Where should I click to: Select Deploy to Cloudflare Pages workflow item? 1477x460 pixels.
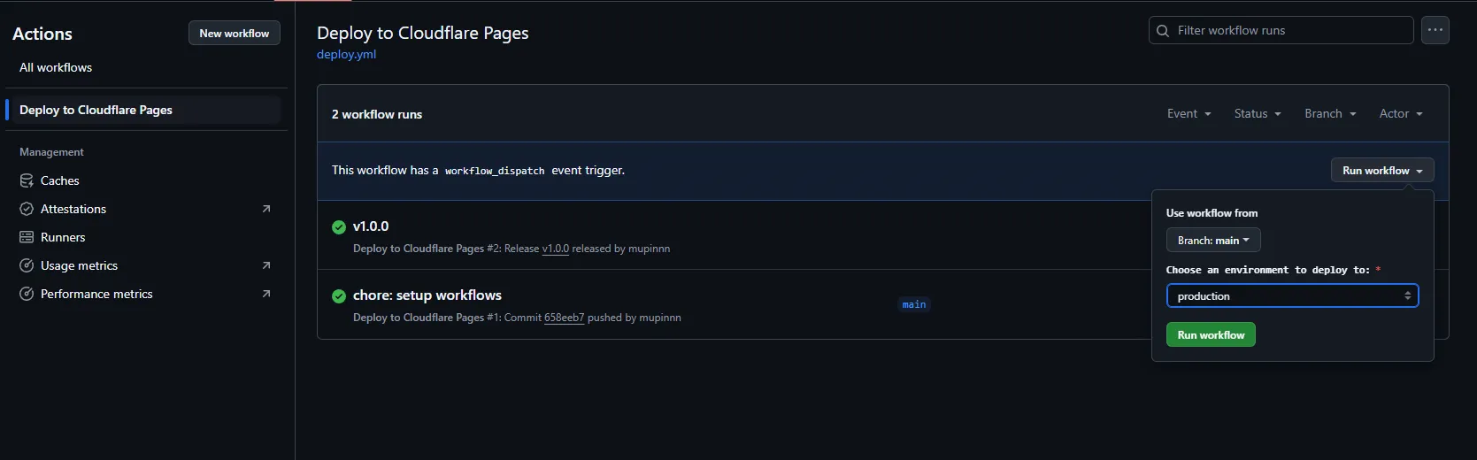(x=96, y=111)
